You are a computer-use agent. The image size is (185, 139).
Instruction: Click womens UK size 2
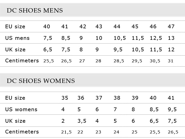point(63,121)
